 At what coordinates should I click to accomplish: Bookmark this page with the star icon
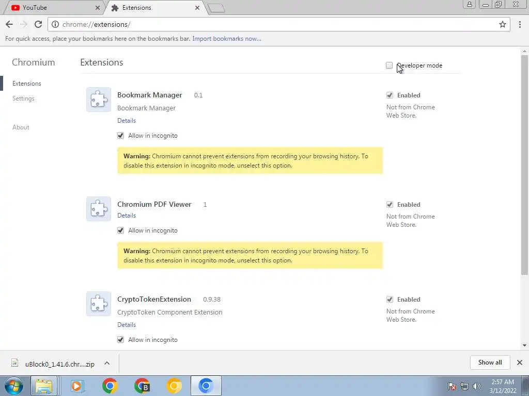(x=502, y=24)
